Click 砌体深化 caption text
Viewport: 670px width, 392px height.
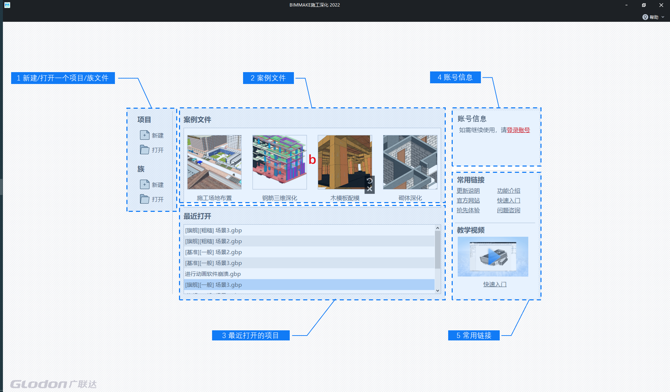(410, 198)
